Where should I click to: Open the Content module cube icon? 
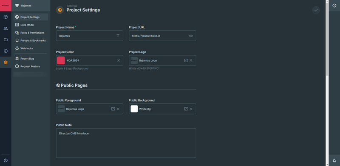[x=6, y=17]
